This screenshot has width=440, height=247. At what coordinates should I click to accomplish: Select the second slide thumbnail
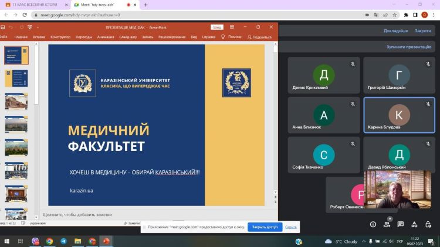16,78
